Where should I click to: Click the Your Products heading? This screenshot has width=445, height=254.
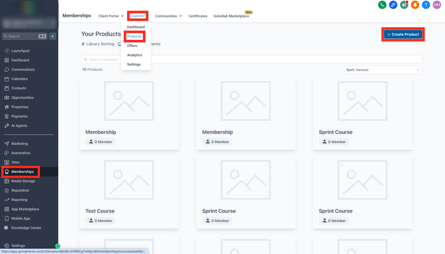click(x=101, y=34)
